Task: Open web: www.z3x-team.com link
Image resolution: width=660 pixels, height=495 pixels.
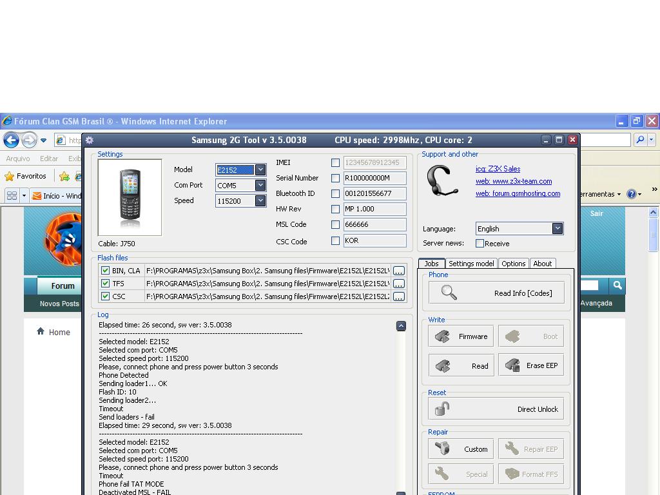Action: pos(514,181)
